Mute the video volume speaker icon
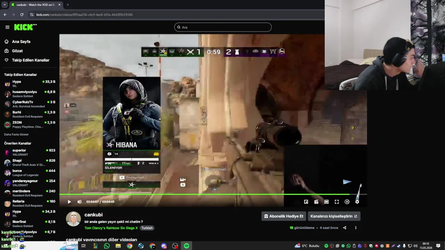Screen dimensions: 445x250 (79, 202)
